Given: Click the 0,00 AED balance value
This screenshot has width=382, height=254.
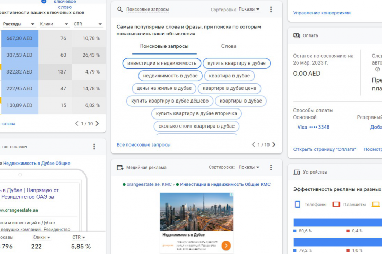Looking at the screenshot, I should click(x=307, y=74).
